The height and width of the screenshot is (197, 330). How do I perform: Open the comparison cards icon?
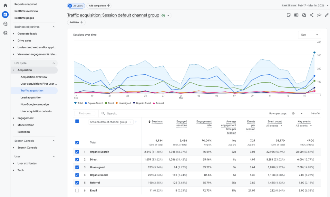296,15
